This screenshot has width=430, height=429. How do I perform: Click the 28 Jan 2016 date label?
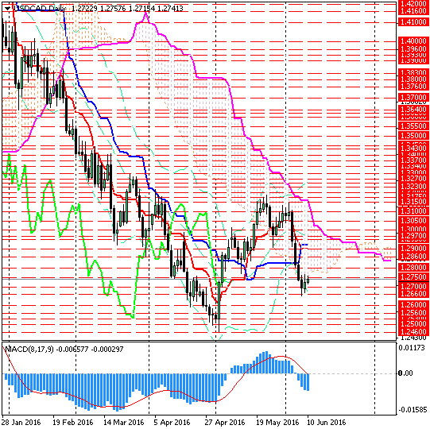pyautogui.click(x=21, y=422)
